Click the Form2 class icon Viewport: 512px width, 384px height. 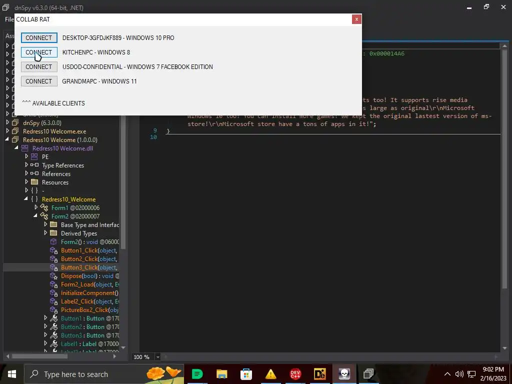[x=44, y=216]
